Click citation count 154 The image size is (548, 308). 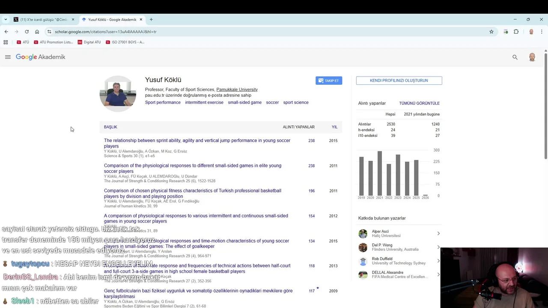tap(311, 216)
